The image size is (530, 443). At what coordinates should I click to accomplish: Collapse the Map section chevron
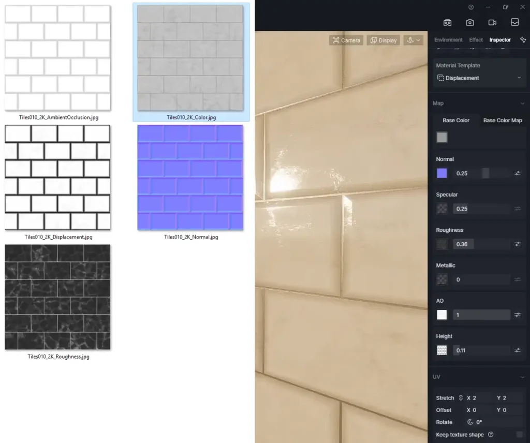point(522,104)
